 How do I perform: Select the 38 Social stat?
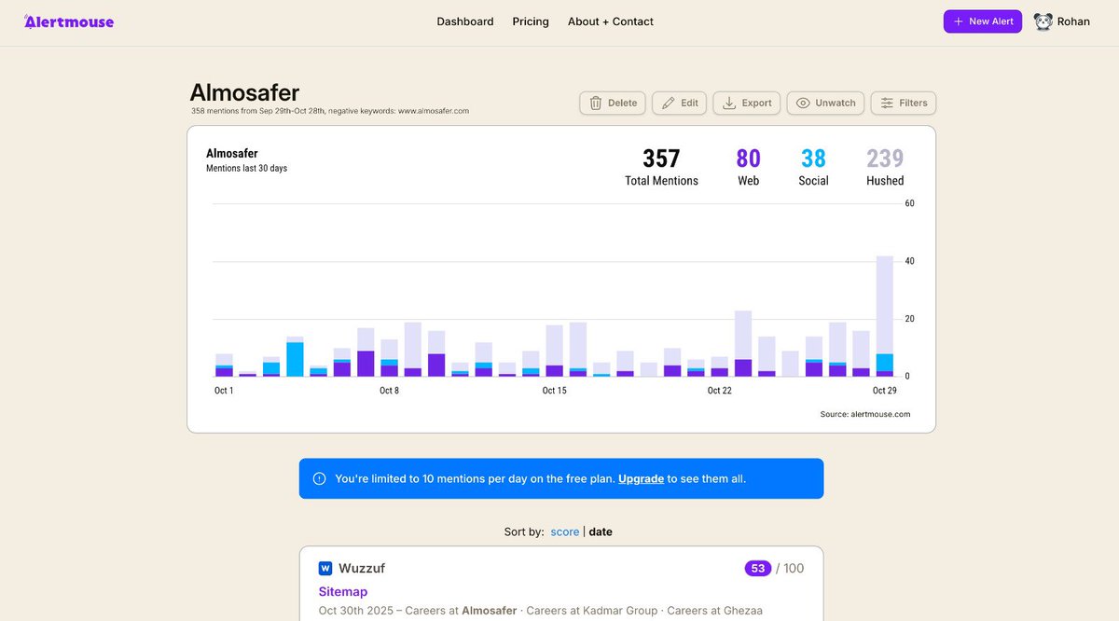[x=813, y=168]
